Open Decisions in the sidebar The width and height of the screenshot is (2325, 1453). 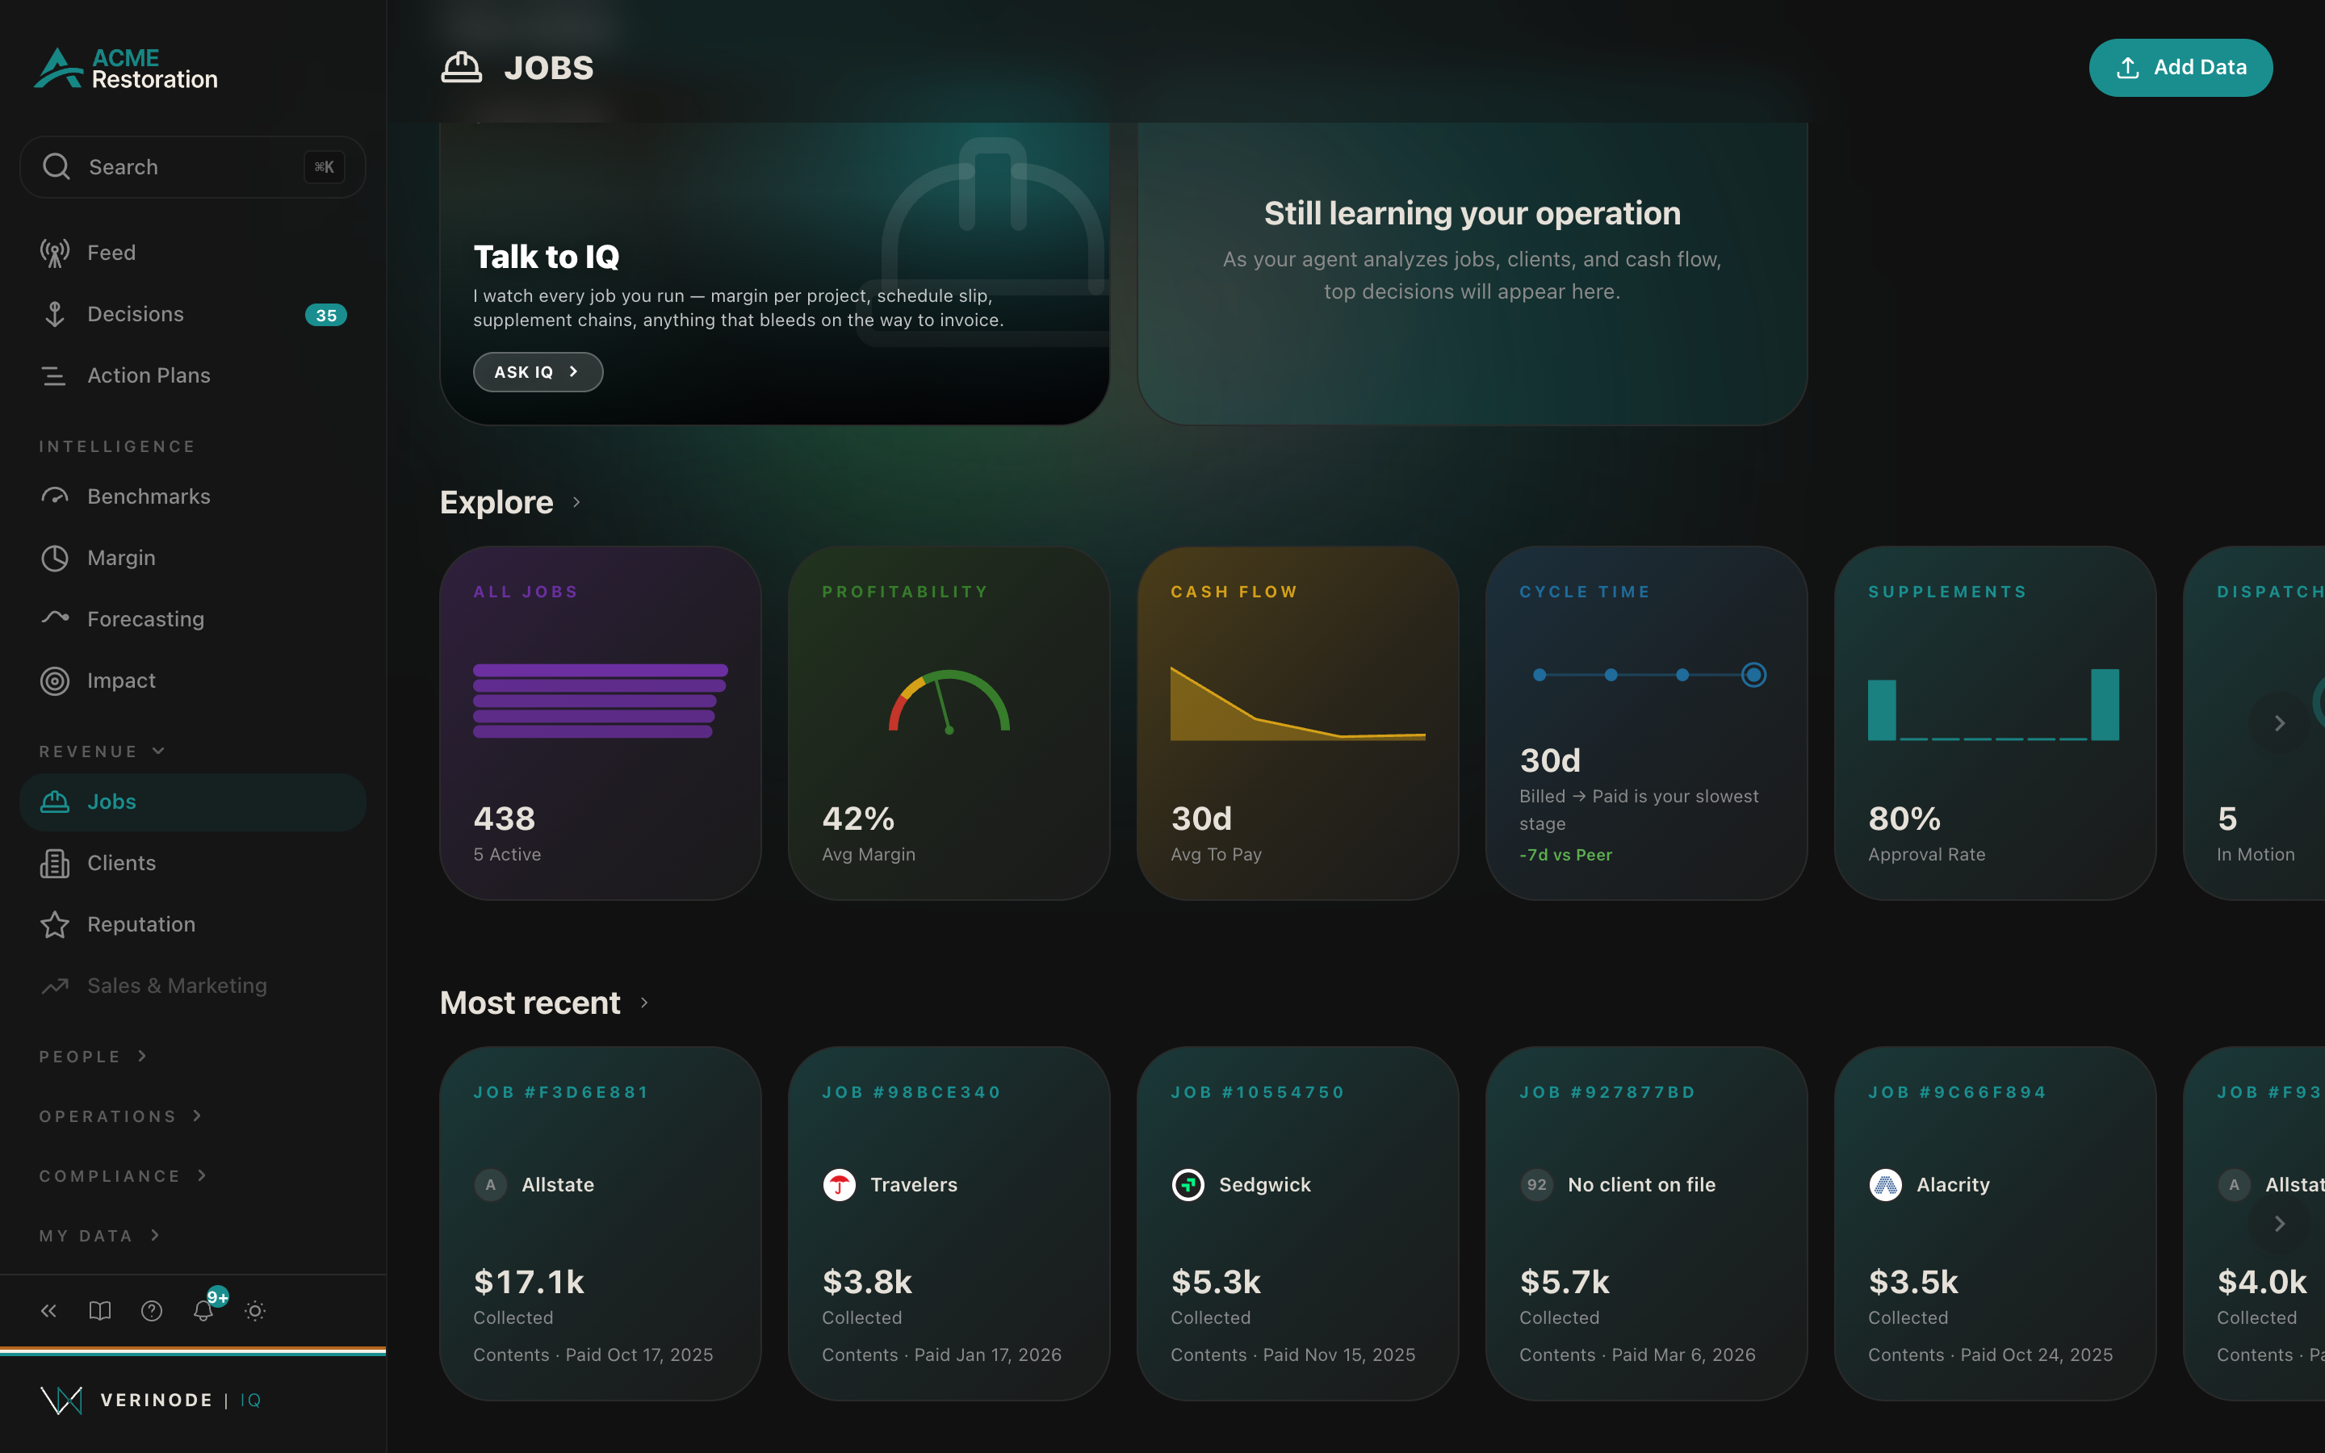192,314
